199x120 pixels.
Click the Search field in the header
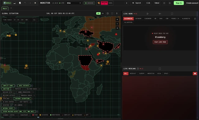(x=137, y=3)
